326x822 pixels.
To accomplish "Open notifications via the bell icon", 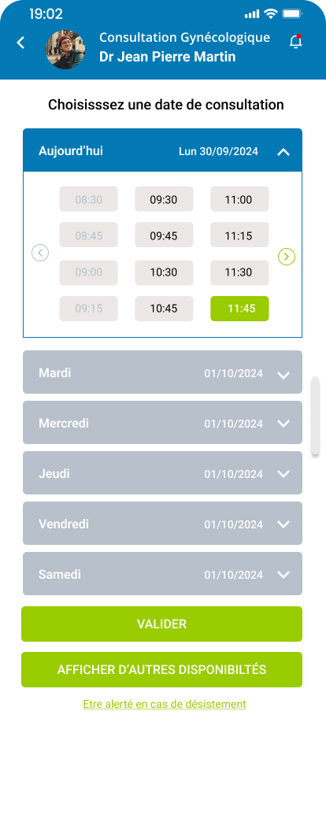I will coord(296,42).
